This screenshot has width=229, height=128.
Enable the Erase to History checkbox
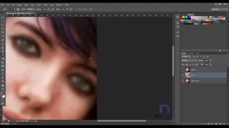pyautogui.click(x=75, y=9)
